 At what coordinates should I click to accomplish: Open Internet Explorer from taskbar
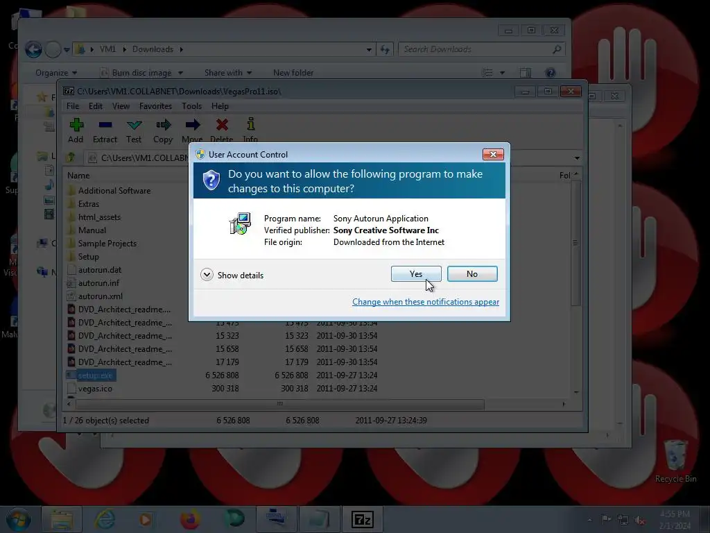(105, 519)
